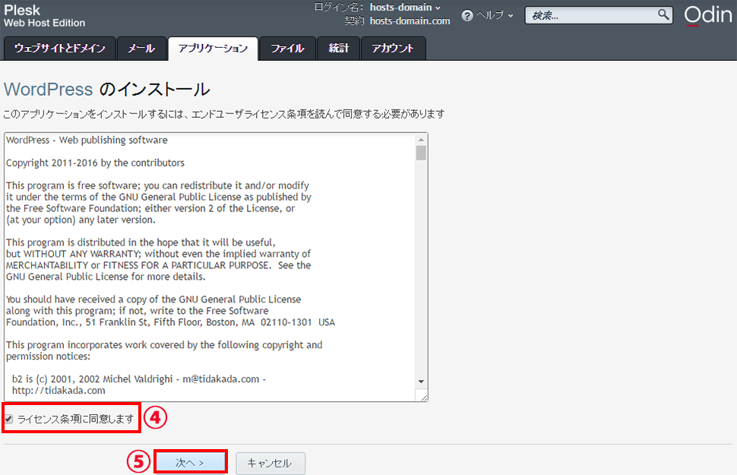This screenshot has width=737, height=475.
Task: Click the 次へ > button
Action: tap(191, 463)
